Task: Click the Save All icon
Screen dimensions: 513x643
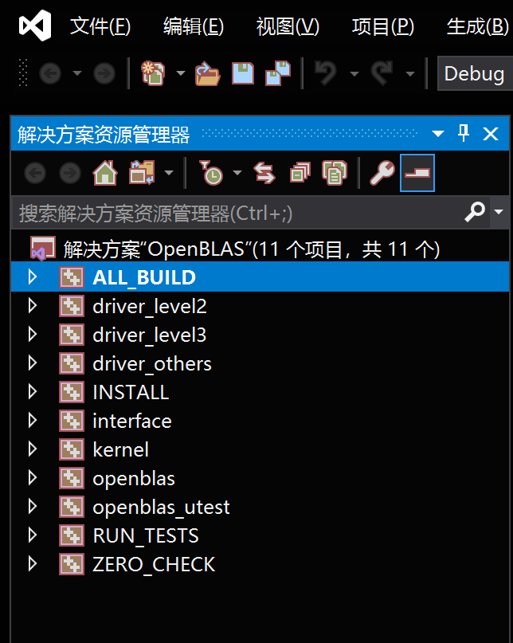Action: point(278,73)
